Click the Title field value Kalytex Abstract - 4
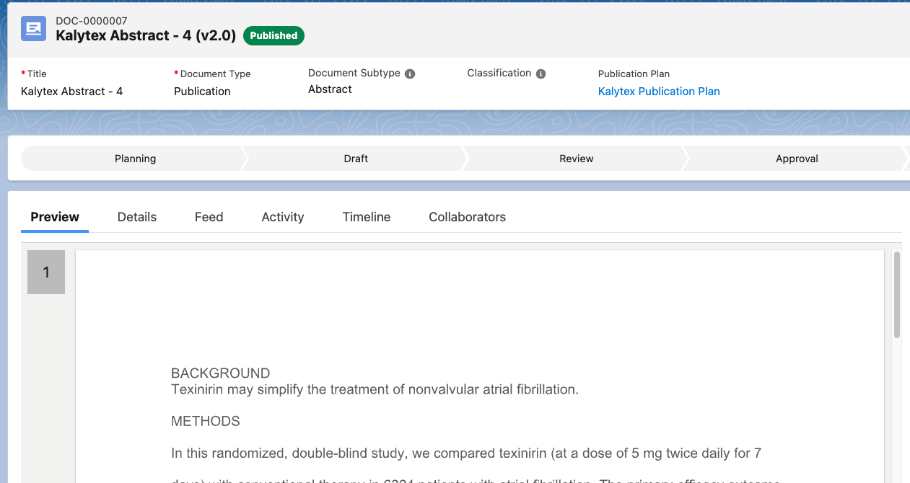The width and height of the screenshot is (910, 483). coord(71,92)
